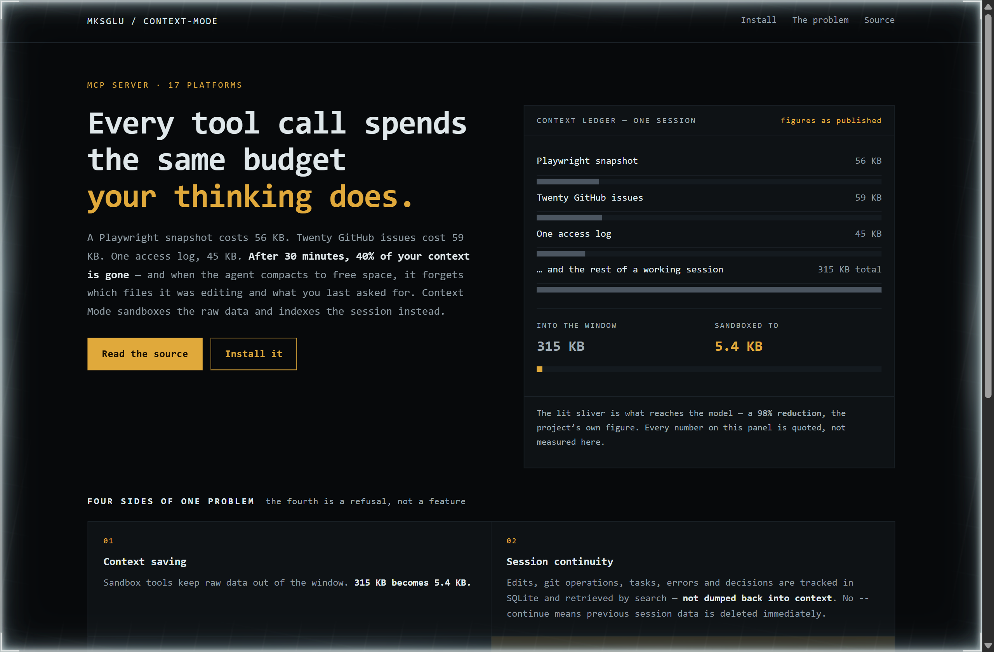Image resolution: width=994 pixels, height=652 pixels.
Task: Click the 'Context saving' card title
Action: click(144, 562)
